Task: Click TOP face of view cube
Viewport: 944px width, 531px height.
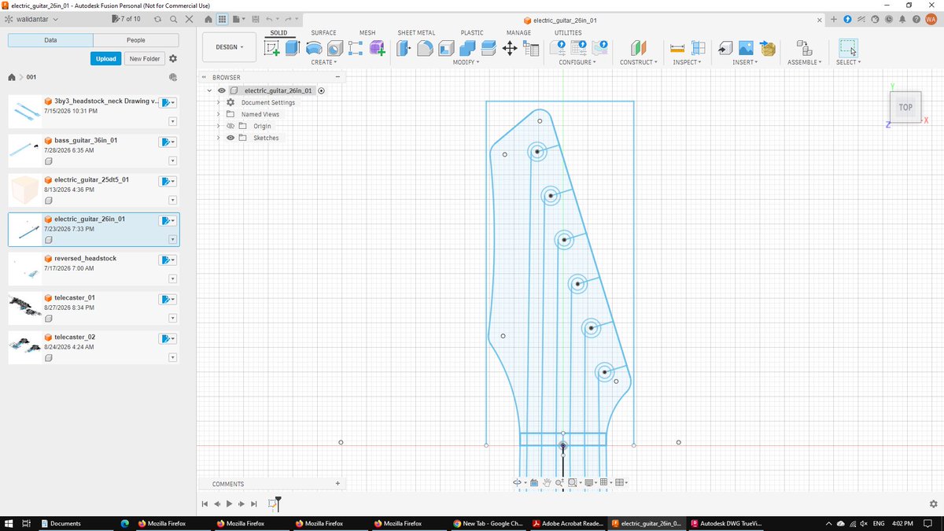Action: pyautogui.click(x=905, y=107)
